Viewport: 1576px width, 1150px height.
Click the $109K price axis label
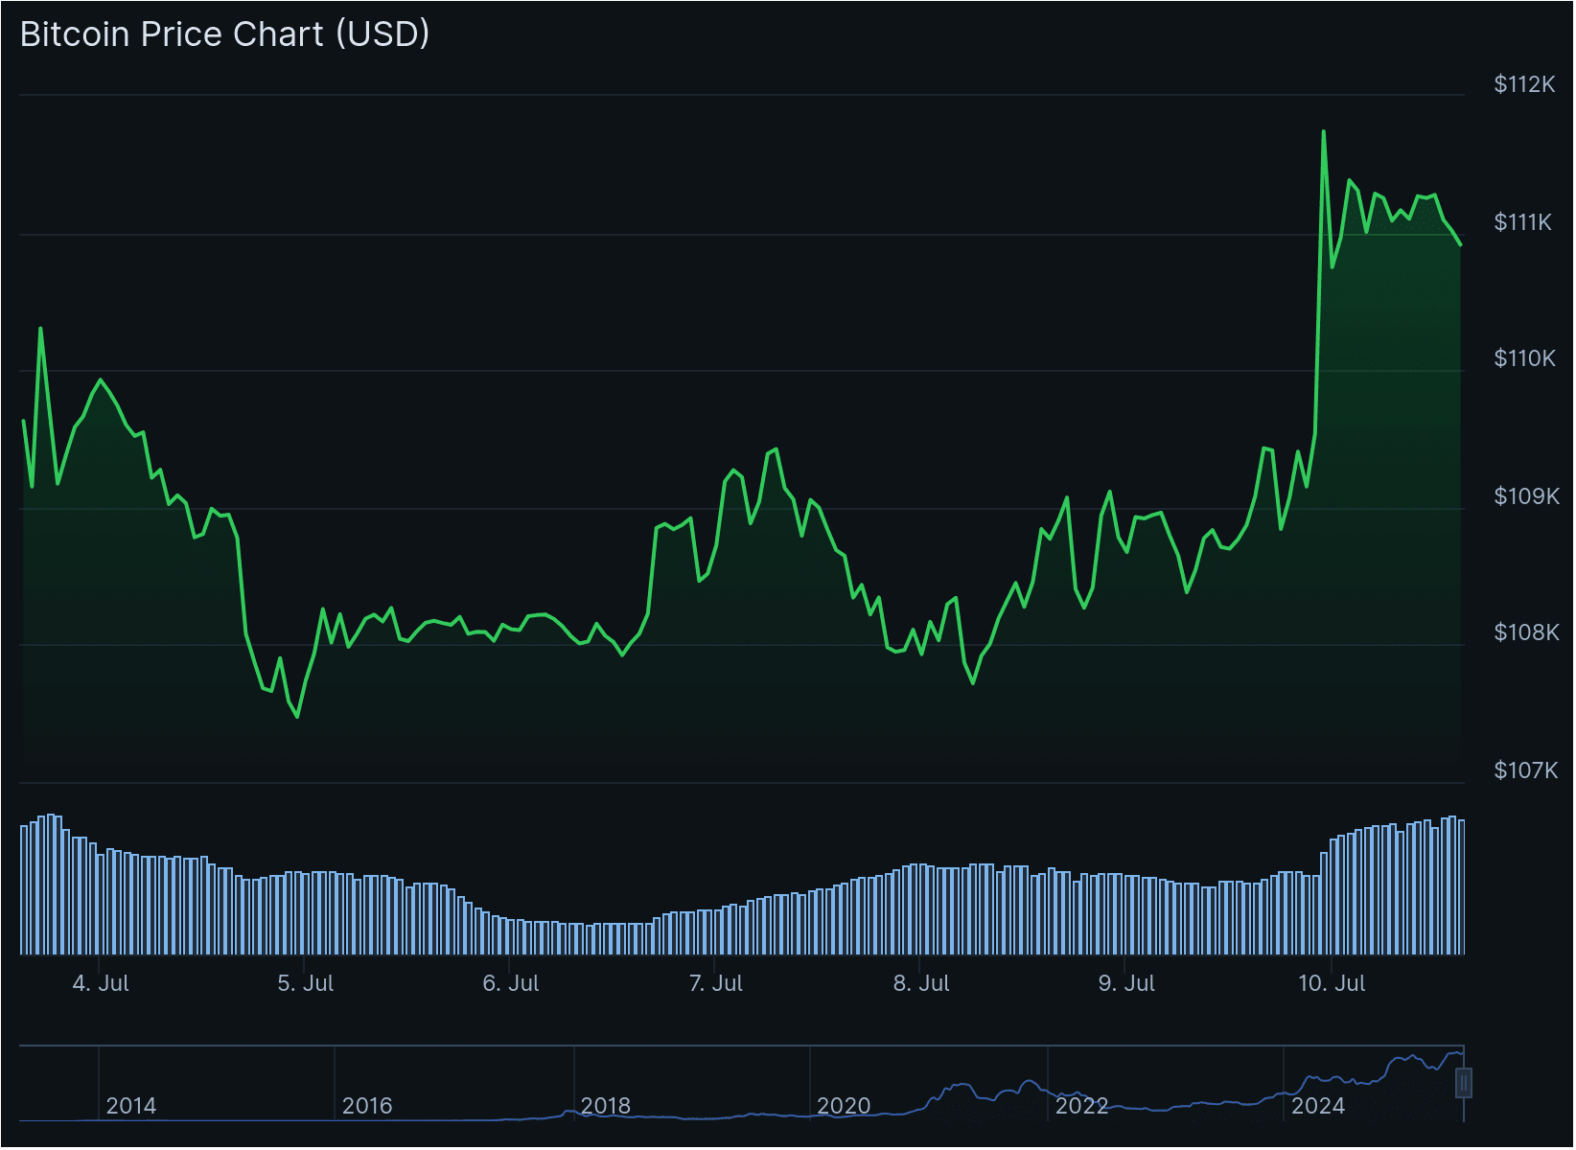click(1526, 496)
